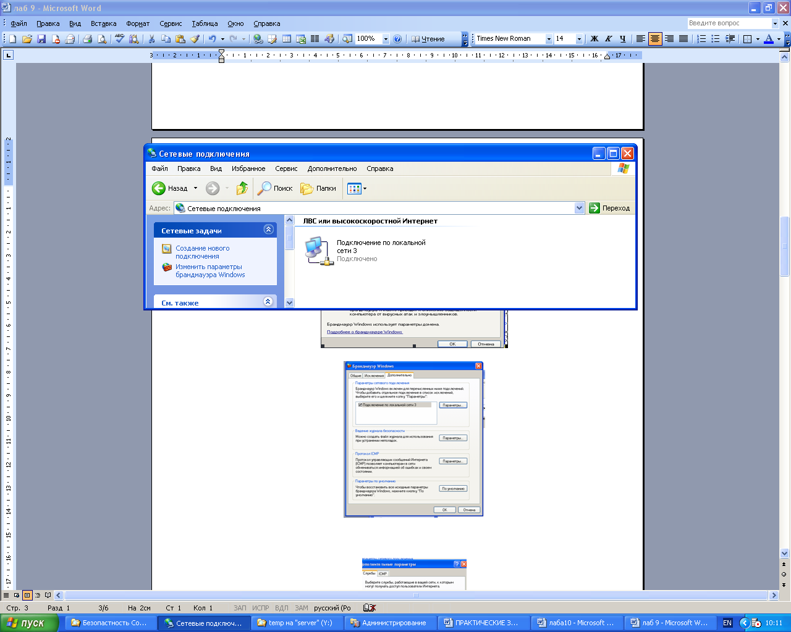The height and width of the screenshot is (632, 791).
Task: Open the font size 14 dropdown
Action: (579, 39)
